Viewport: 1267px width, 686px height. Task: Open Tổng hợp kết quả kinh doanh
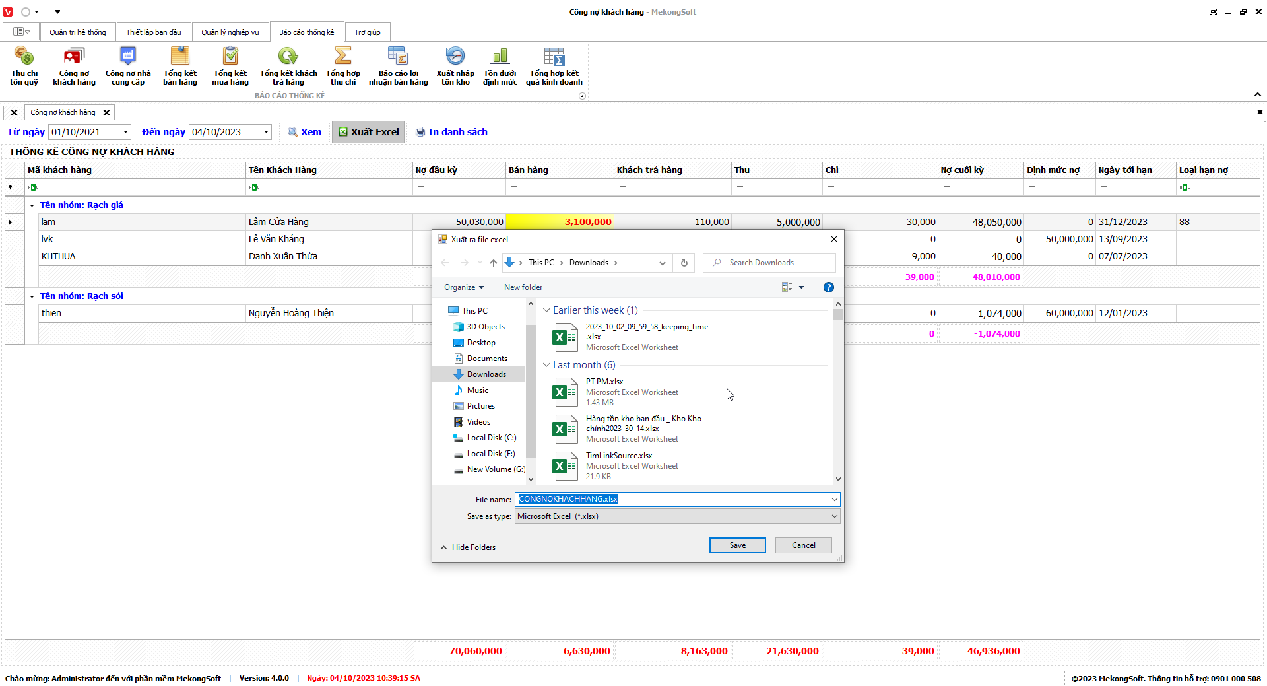click(x=554, y=65)
